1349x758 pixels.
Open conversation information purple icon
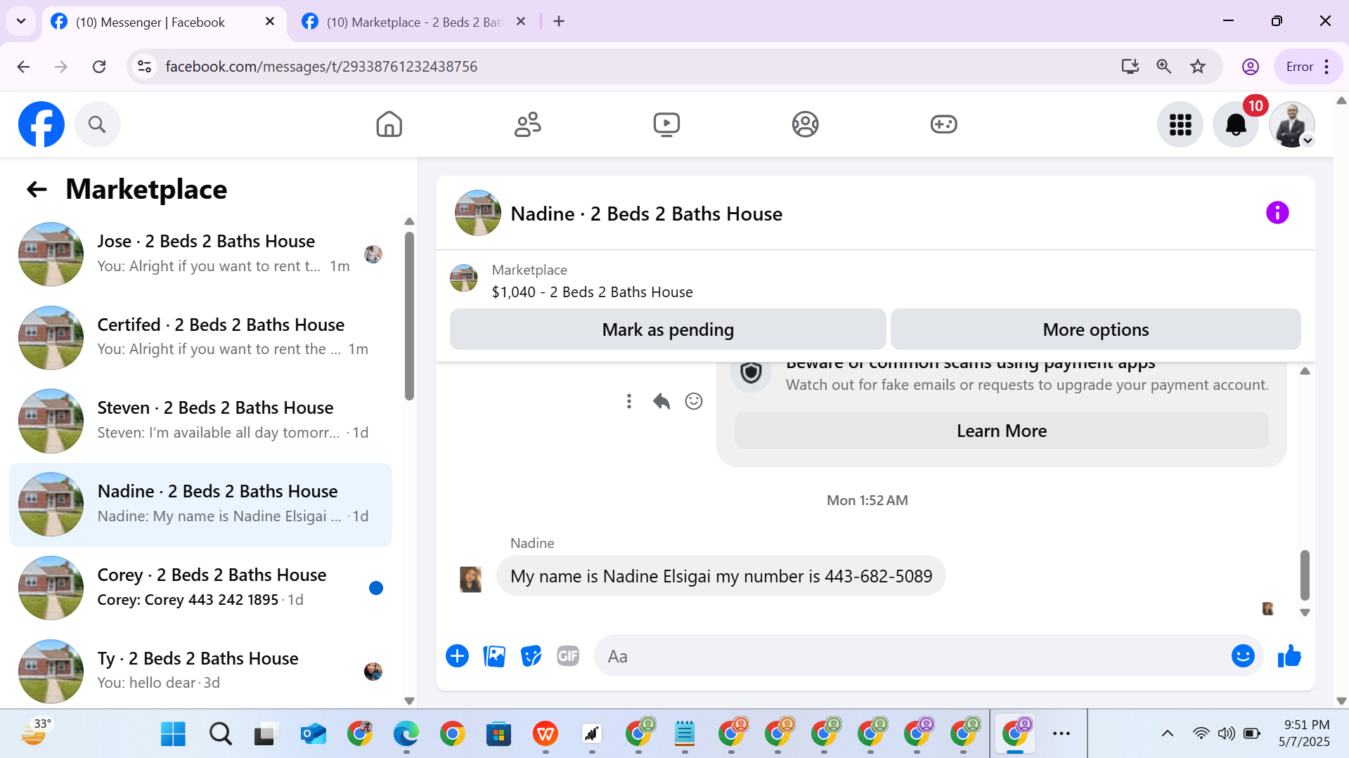[x=1277, y=212]
